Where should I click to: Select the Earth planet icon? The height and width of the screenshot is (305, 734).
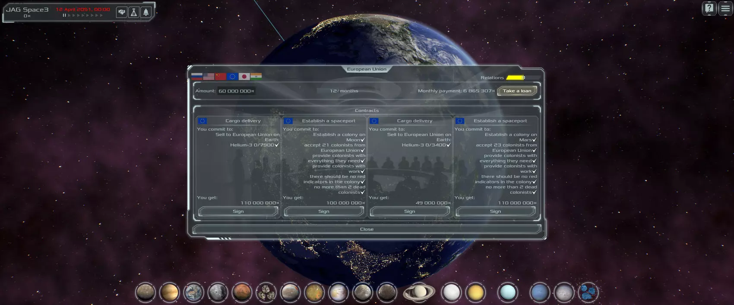click(x=194, y=293)
